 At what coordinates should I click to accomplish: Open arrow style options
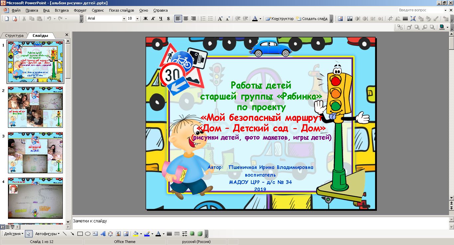pyautogui.click(x=184, y=234)
